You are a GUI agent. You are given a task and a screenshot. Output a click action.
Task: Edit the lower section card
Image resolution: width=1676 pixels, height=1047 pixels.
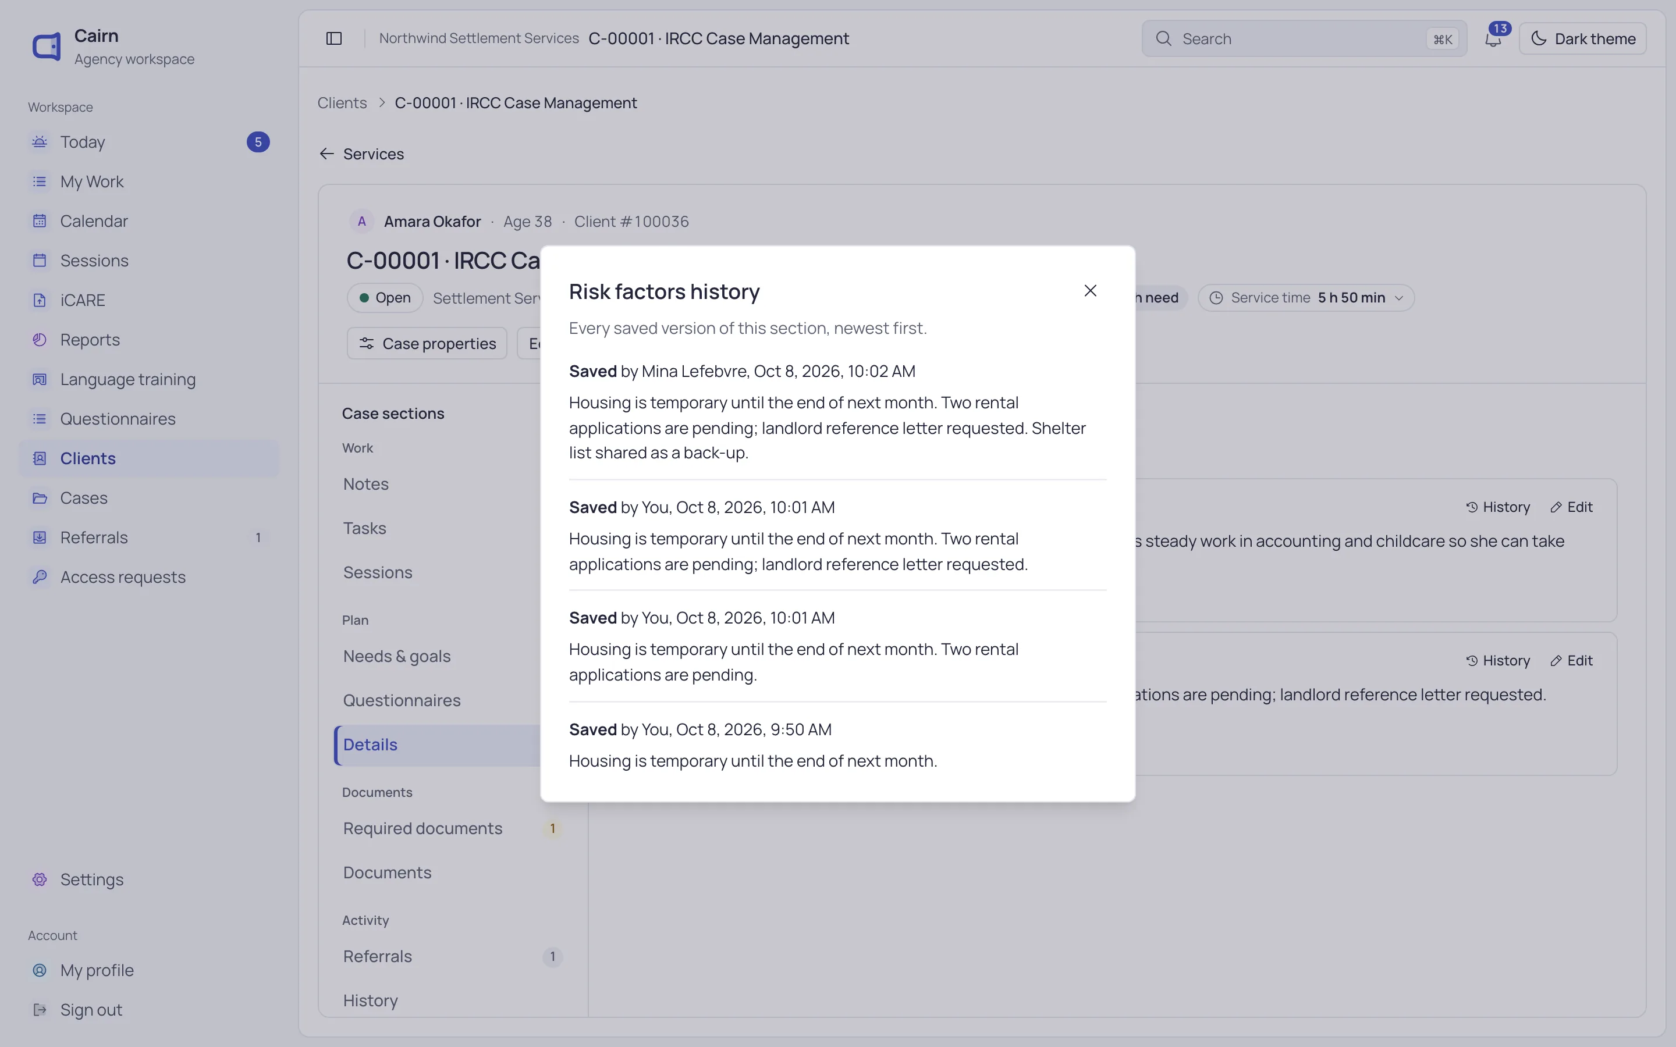click(x=1571, y=661)
